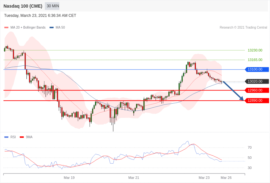Image resolution: width=270 pixels, height=183 pixels.
Task: Click the 13165.00 green resistance label
Action: pos(255,60)
